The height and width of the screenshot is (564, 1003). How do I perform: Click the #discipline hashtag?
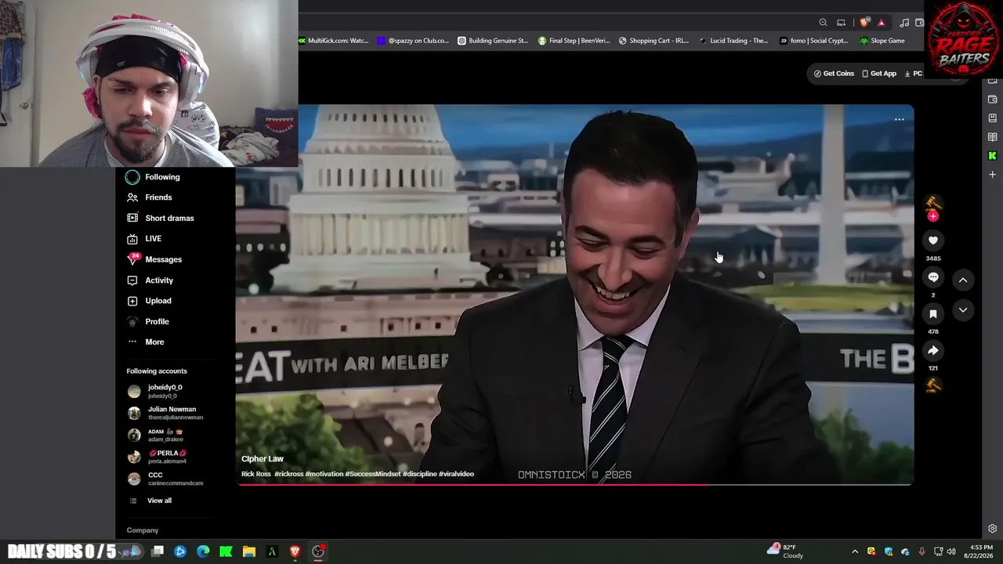[x=419, y=474]
